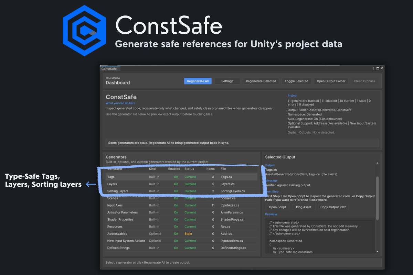Viewport: 413px width, 275px height.
Task: Select the ConstSafe window tab
Action: [x=109, y=69]
